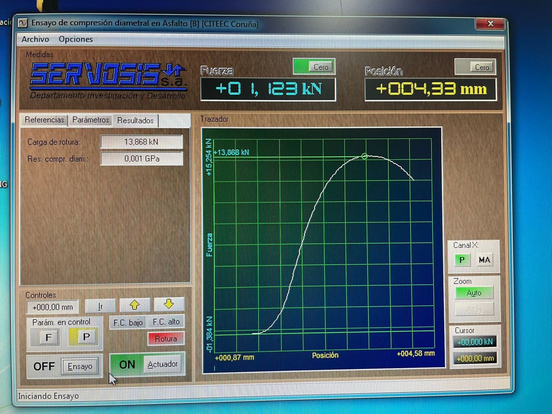Switch to the Parámetros tab
This screenshot has width=552, height=414.
click(x=91, y=120)
